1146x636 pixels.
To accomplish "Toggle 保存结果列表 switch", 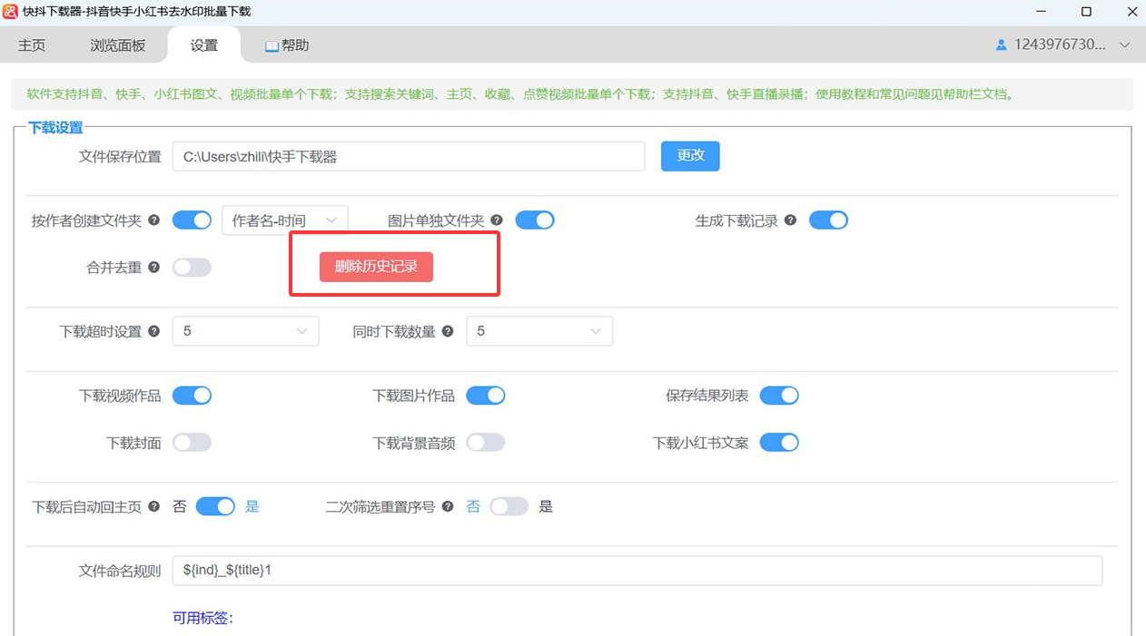I will point(779,396).
